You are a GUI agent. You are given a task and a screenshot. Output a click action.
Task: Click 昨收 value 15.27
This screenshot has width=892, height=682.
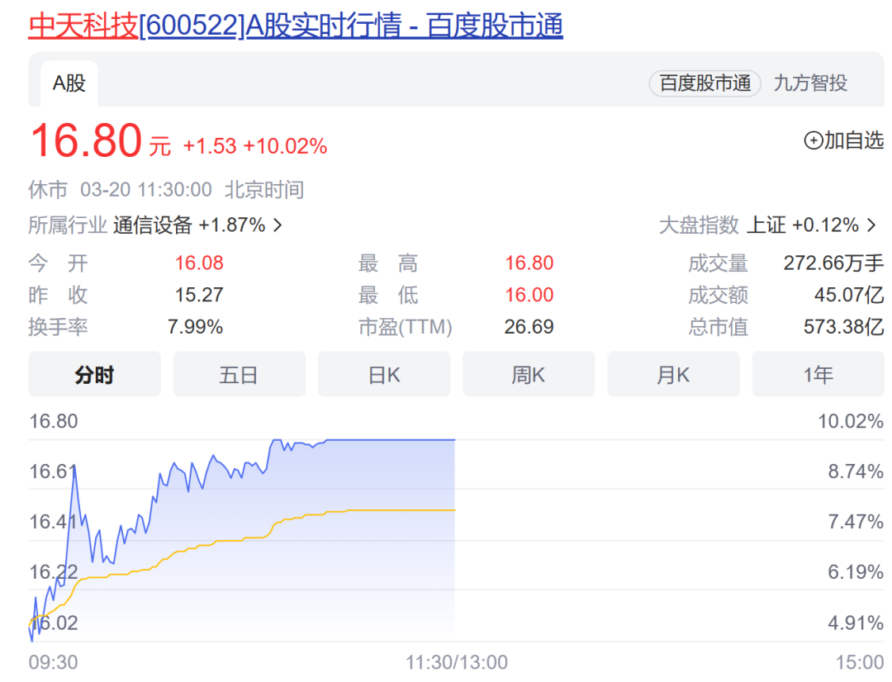(x=198, y=295)
